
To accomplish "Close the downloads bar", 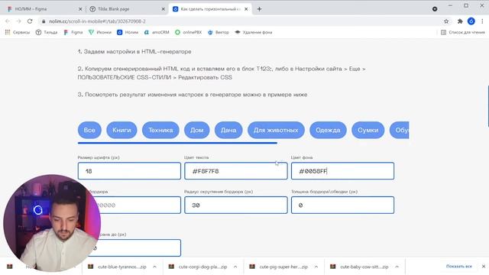I will coord(484,267).
